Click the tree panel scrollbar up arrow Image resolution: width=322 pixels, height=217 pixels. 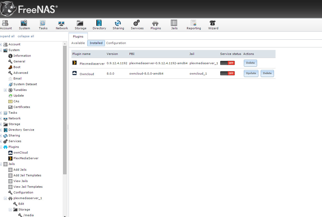(x=65, y=43)
